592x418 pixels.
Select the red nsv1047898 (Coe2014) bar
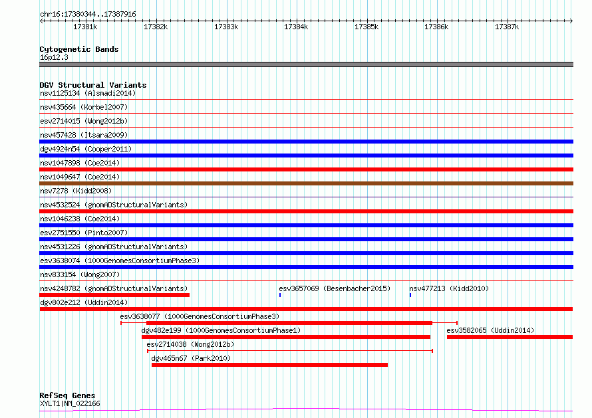pyautogui.click(x=306, y=169)
